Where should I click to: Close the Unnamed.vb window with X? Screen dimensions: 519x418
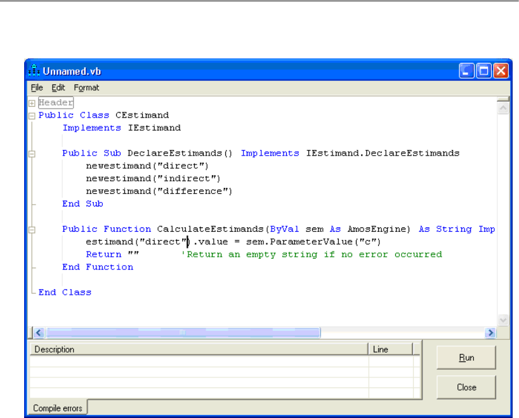[x=501, y=71]
